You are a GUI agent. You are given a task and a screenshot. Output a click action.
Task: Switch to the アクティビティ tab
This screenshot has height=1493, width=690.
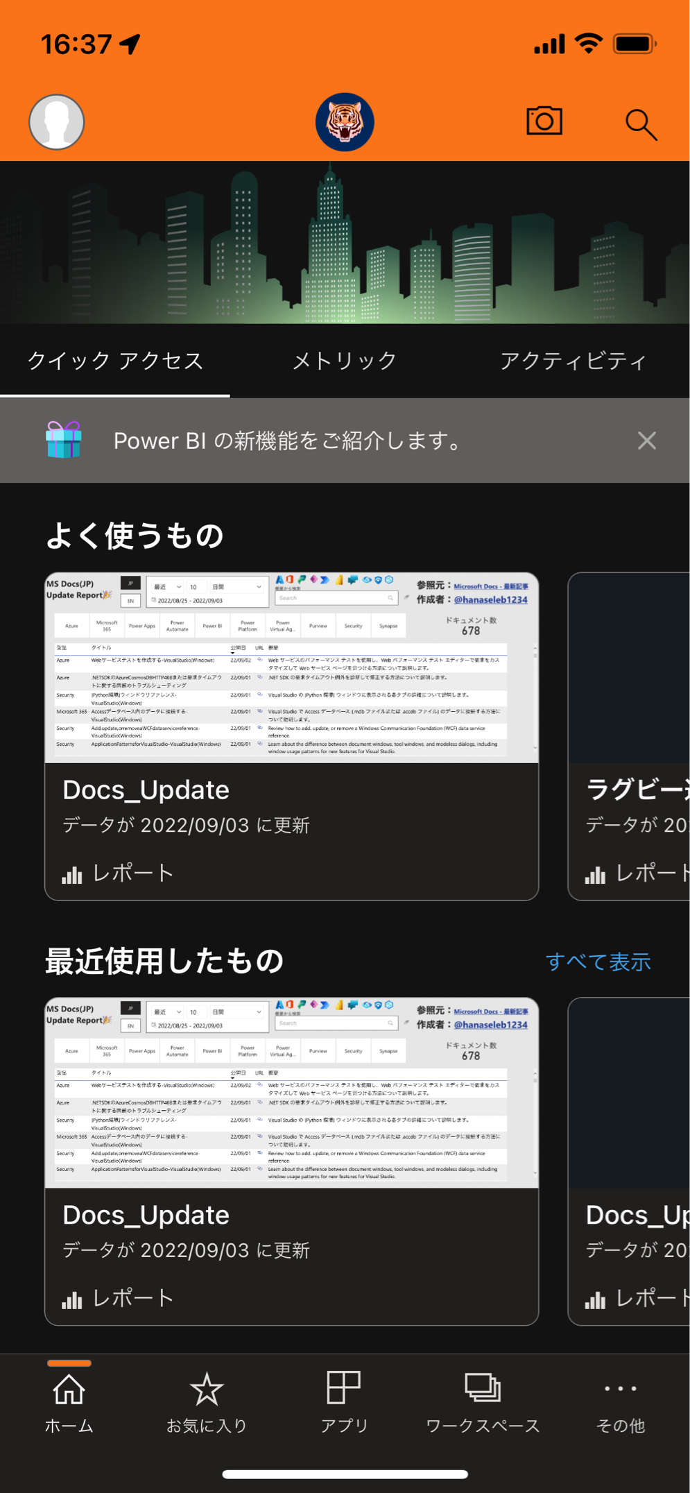coord(573,361)
